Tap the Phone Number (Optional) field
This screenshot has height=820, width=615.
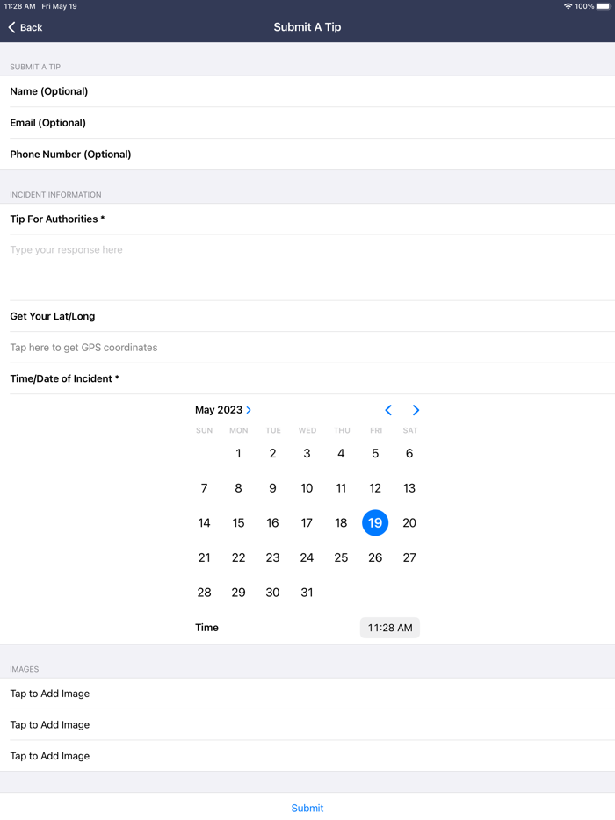[307, 155]
